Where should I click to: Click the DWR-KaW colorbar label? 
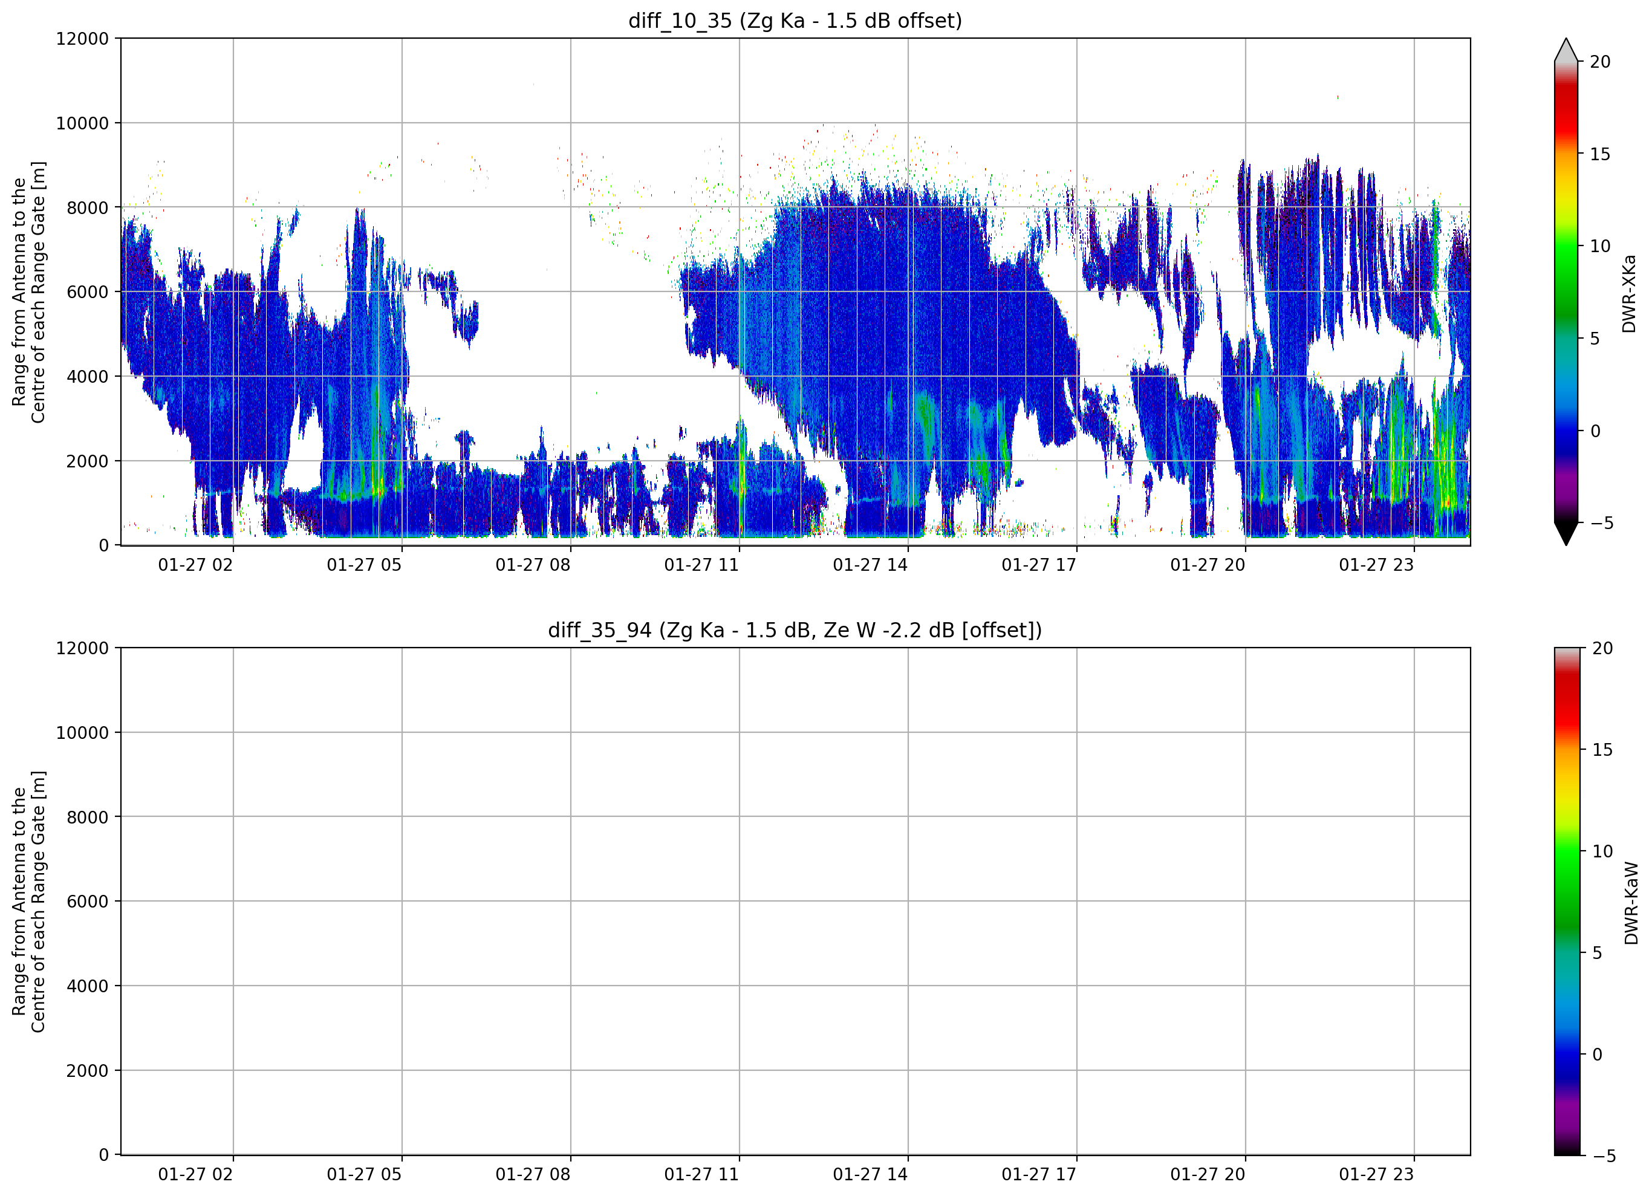point(1631,903)
